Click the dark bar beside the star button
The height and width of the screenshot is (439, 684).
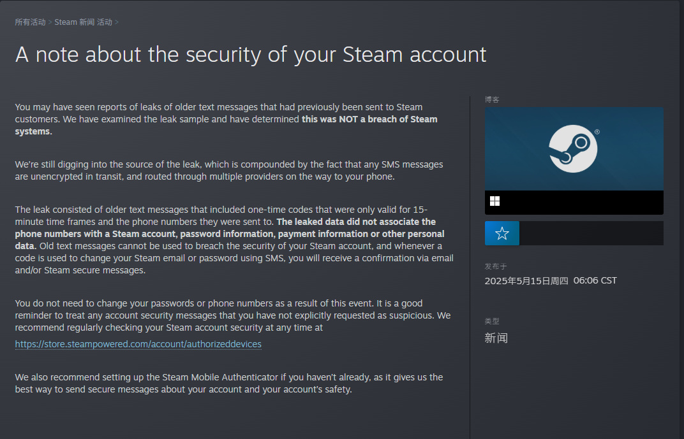591,233
